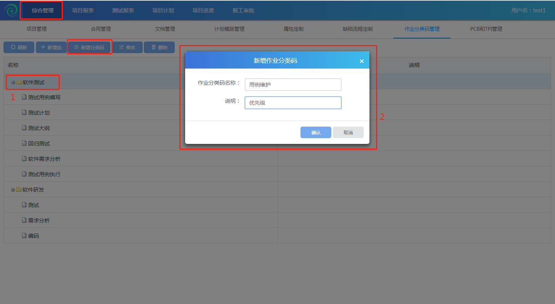Image resolution: width=555 pixels, height=304 pixels.
Task: Select the 回归测试 tree item
Action: (39, 144)
